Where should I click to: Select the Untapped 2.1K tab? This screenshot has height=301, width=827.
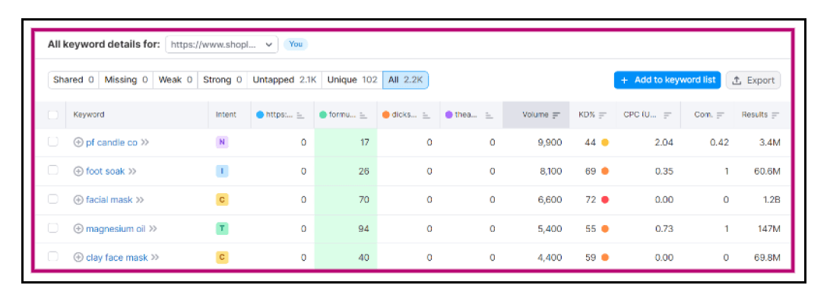pos(284,80)
